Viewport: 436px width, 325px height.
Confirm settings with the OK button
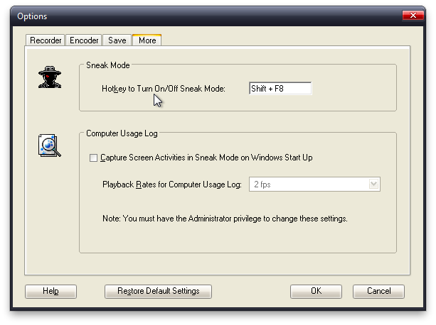(317, 291)
